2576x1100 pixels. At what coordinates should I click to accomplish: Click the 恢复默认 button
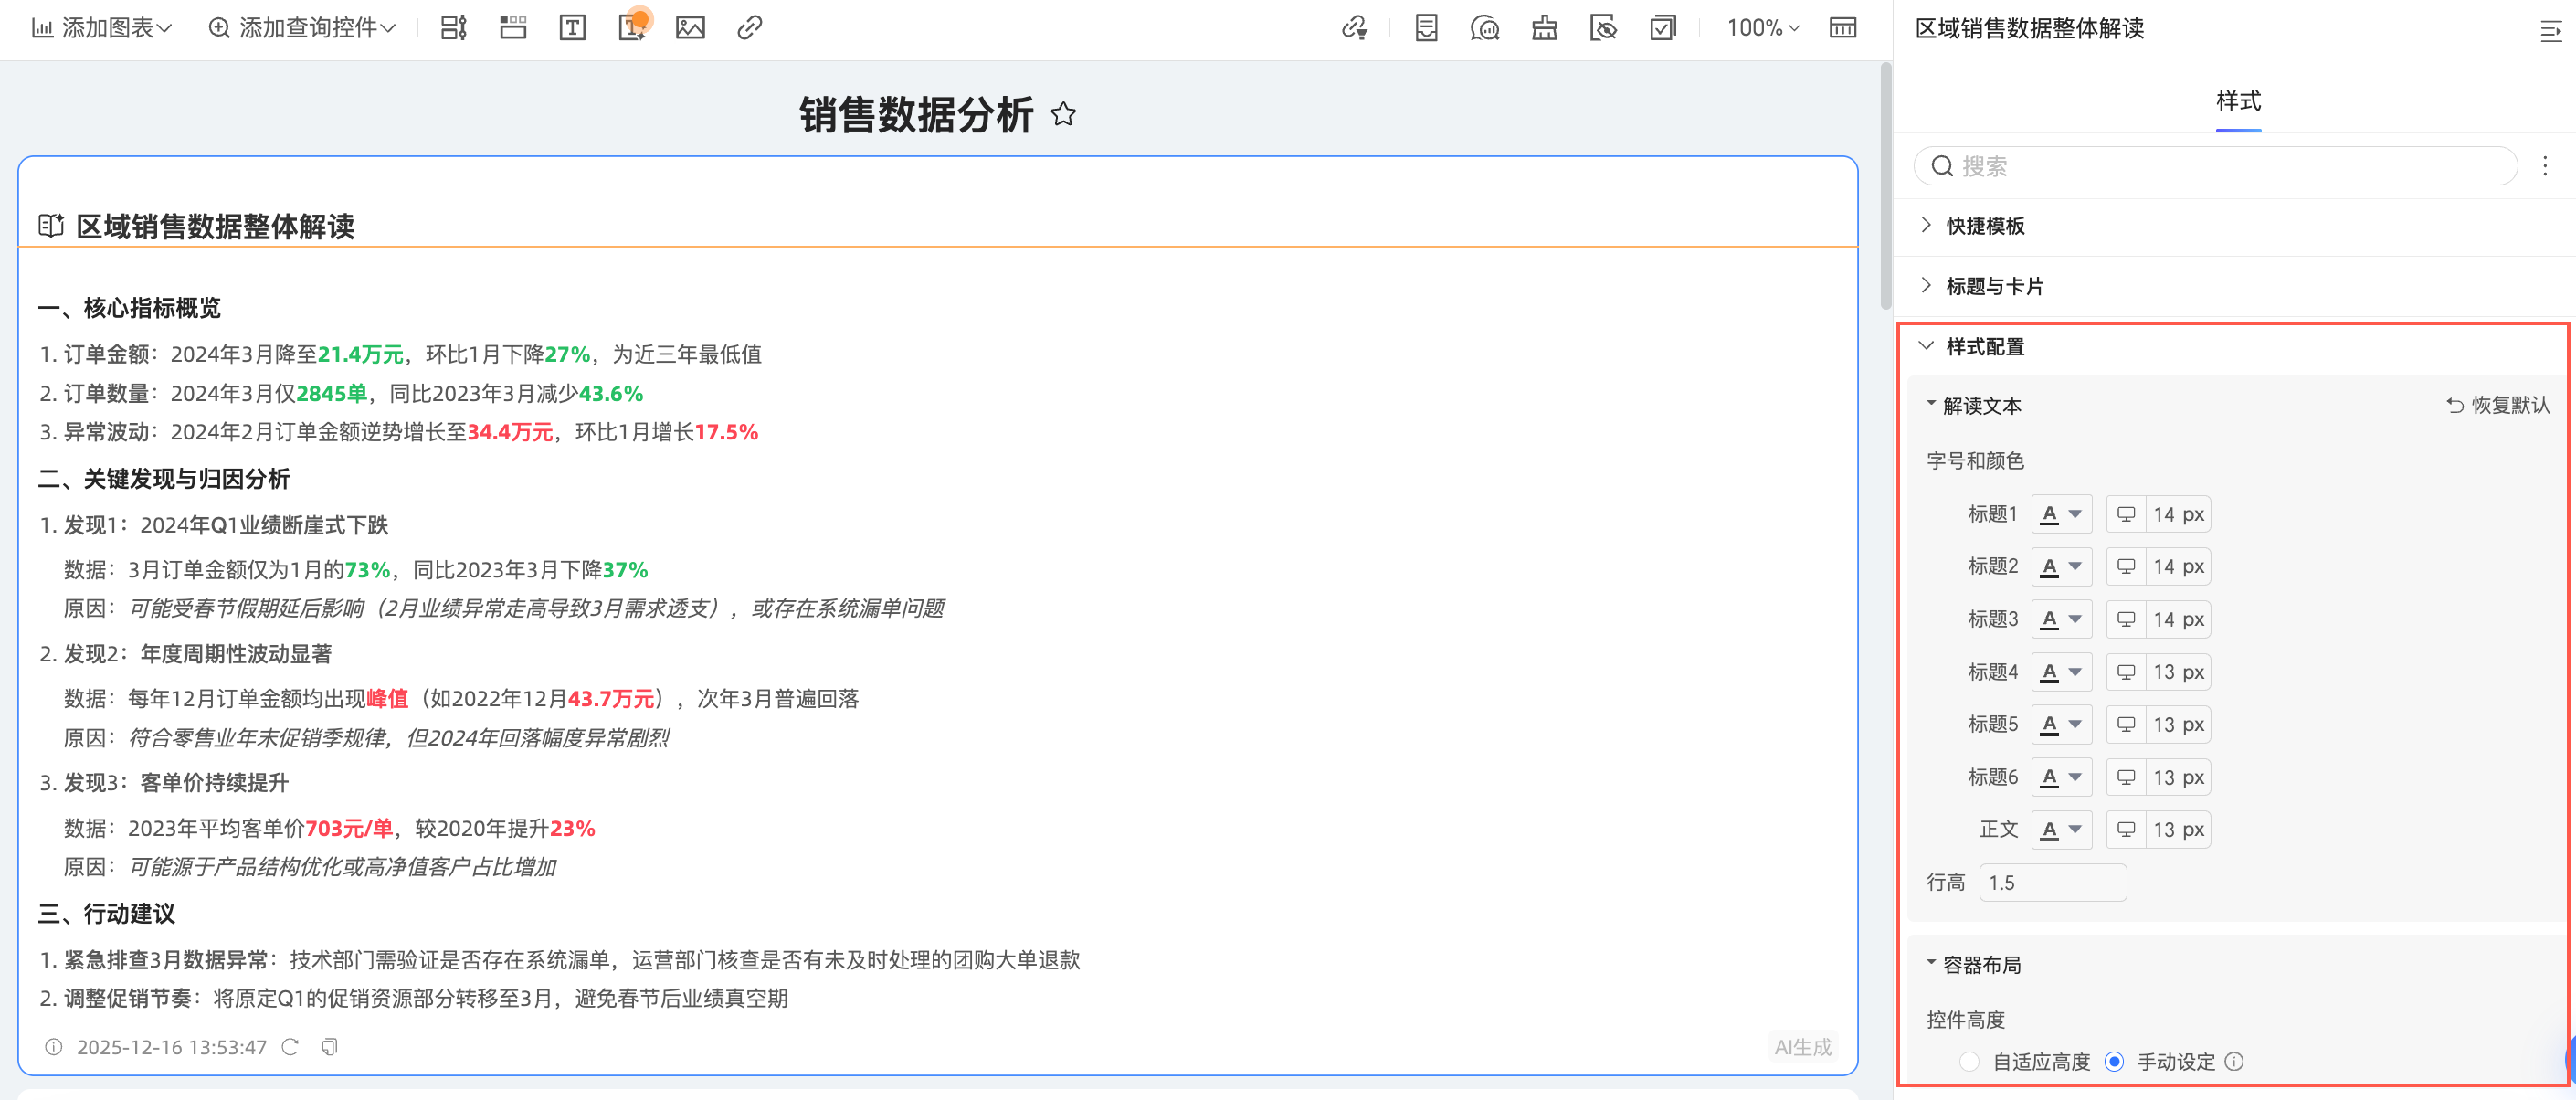point(2498,405)
